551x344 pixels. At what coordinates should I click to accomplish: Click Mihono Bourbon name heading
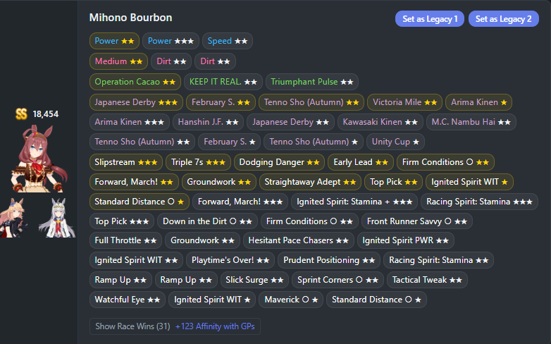click(x=131, y=18)
